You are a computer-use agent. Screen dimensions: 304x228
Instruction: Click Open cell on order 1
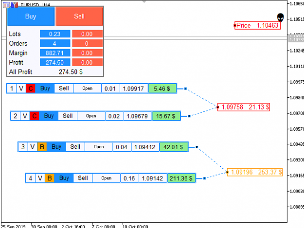88,88
